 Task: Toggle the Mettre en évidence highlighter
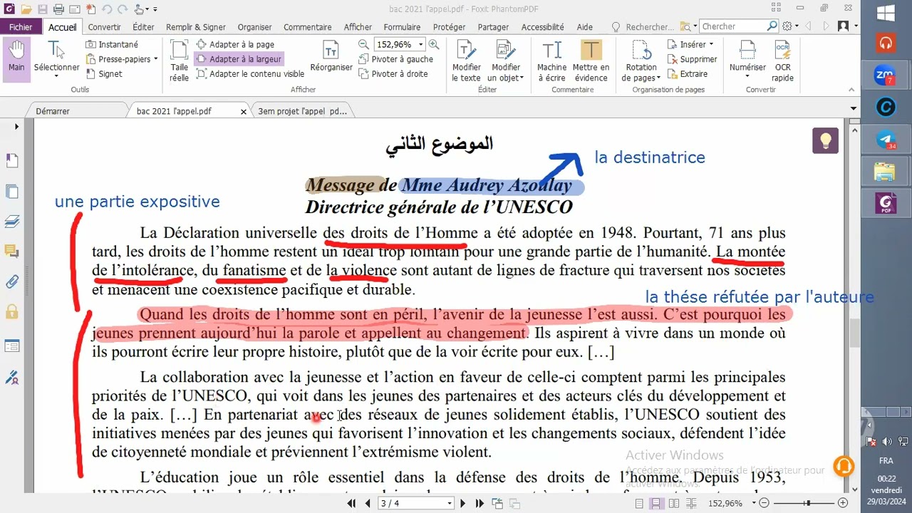coord(591,61)
